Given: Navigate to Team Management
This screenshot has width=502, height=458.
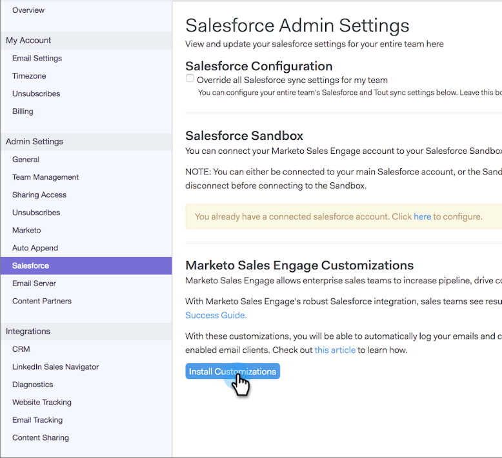Looking at the screenshot, I should (45, 177).
